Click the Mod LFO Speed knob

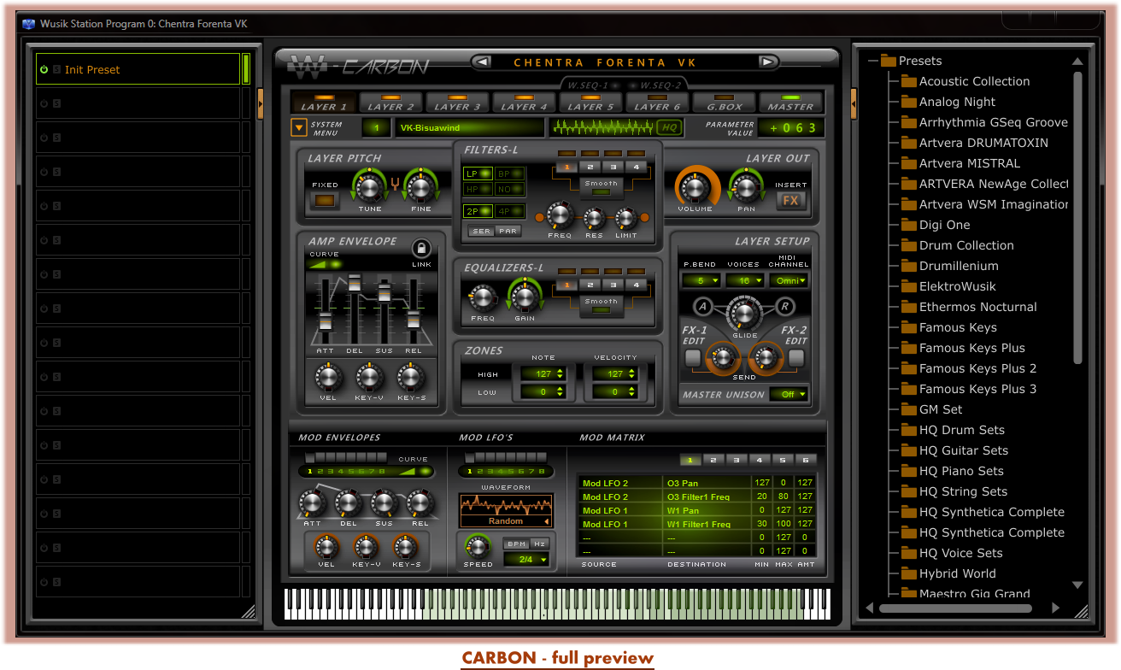pos(478,546)
